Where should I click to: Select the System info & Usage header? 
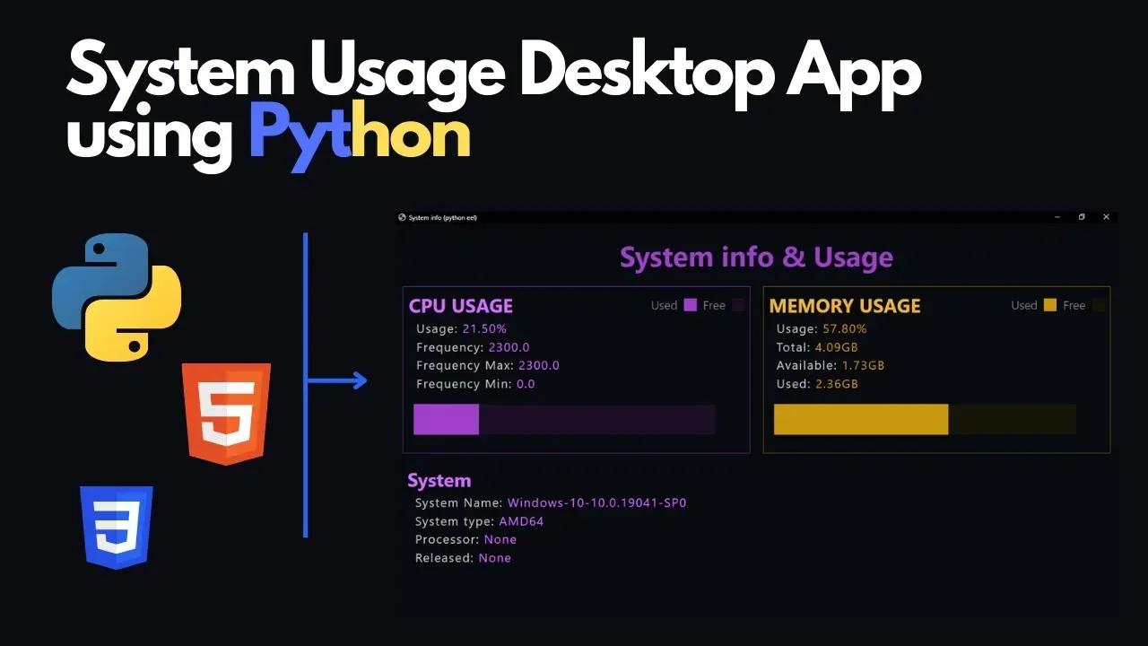click(x=756, y=258)
